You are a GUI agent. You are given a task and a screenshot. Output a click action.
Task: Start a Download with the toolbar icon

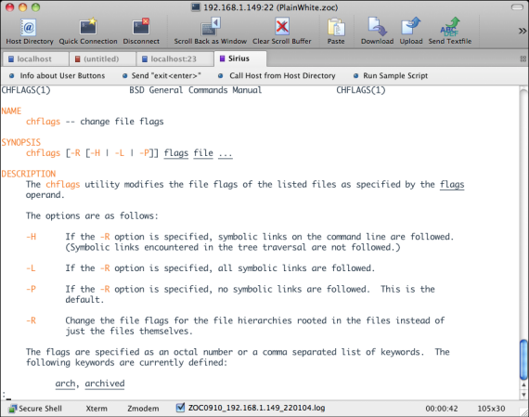[377, 27]
